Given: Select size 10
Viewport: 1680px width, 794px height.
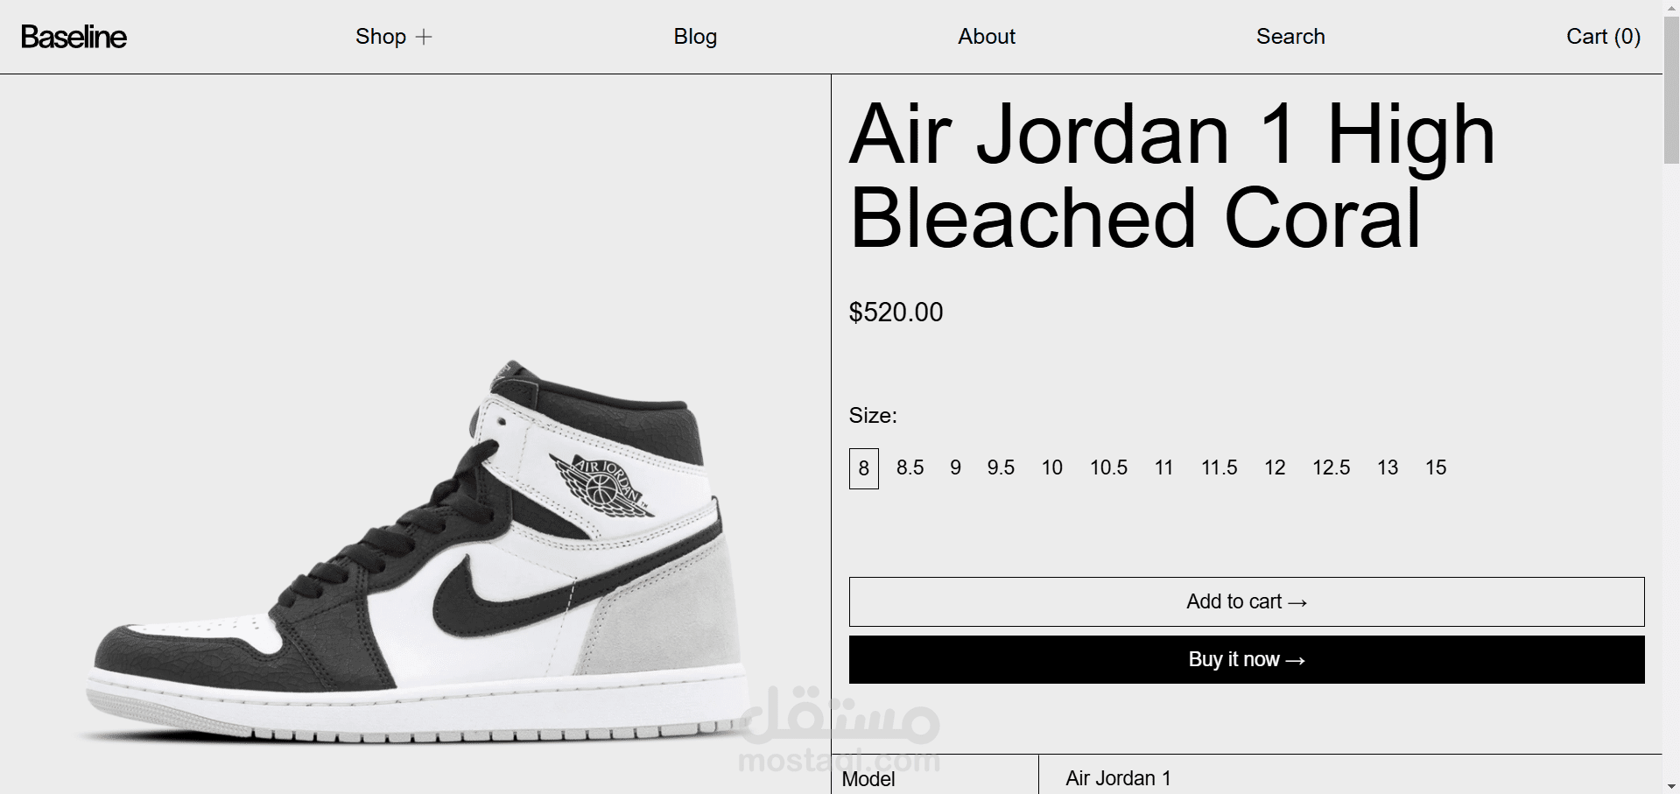Looking at the screenshot, I should [x=1052, y=467].
